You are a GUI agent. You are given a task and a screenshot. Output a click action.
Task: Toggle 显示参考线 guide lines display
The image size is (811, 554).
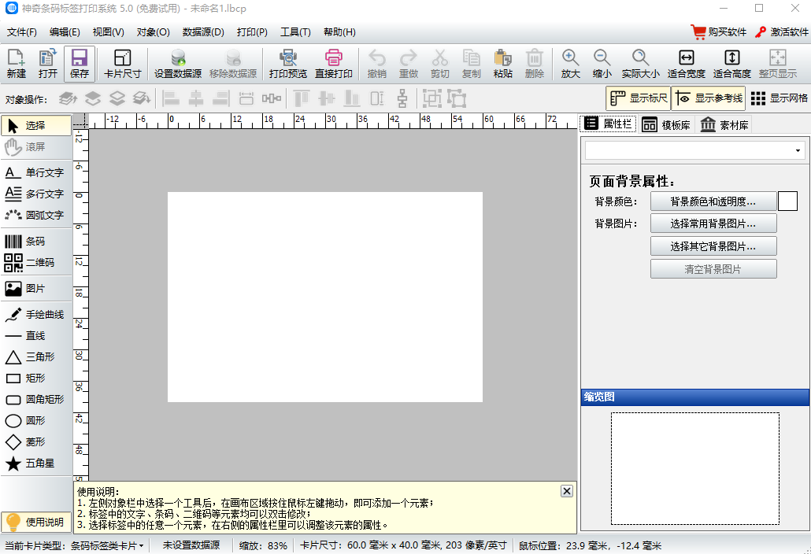(x=709, y=98)
